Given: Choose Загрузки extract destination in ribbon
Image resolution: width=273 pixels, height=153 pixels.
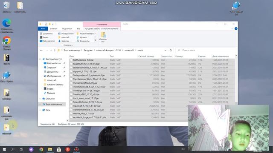Looking at the screenshot, I should pos(64,41).
